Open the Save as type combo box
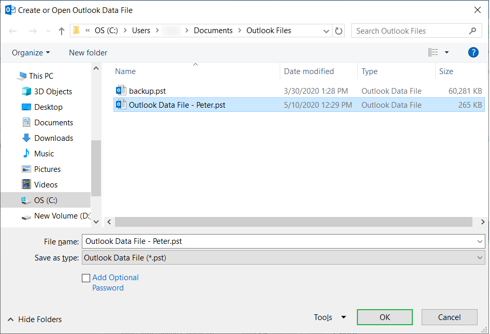The image size is (490, 334). [x=283, y=258]
